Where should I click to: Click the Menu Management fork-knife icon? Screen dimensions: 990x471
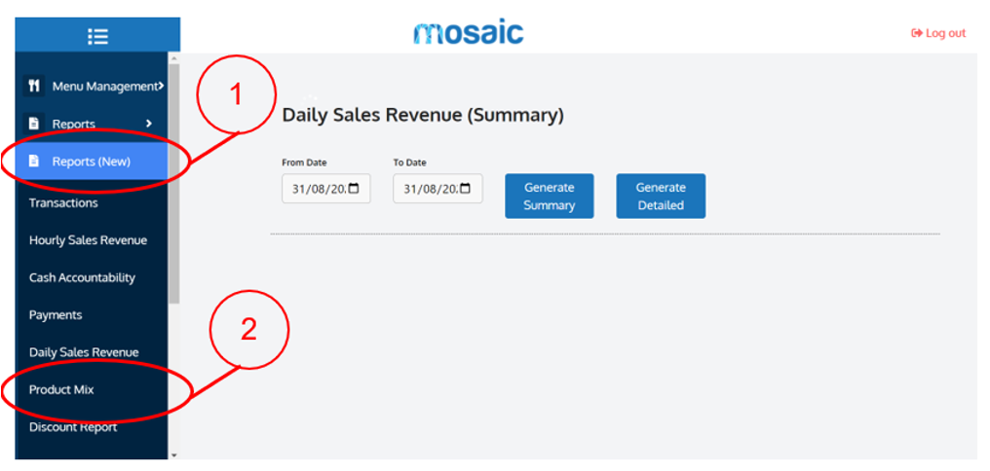34,86
